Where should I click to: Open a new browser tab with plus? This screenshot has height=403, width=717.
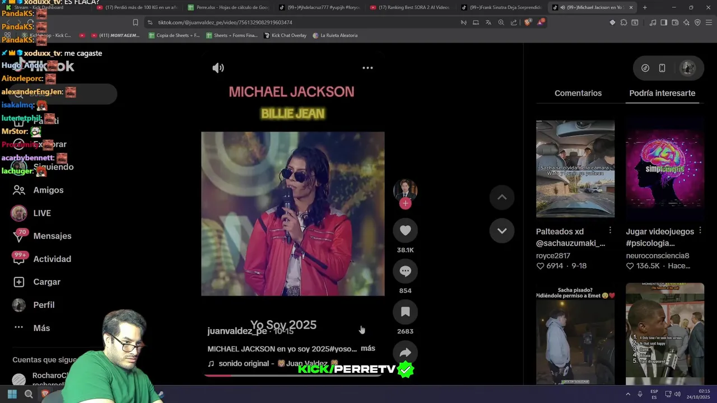click(x=645, y=7)
